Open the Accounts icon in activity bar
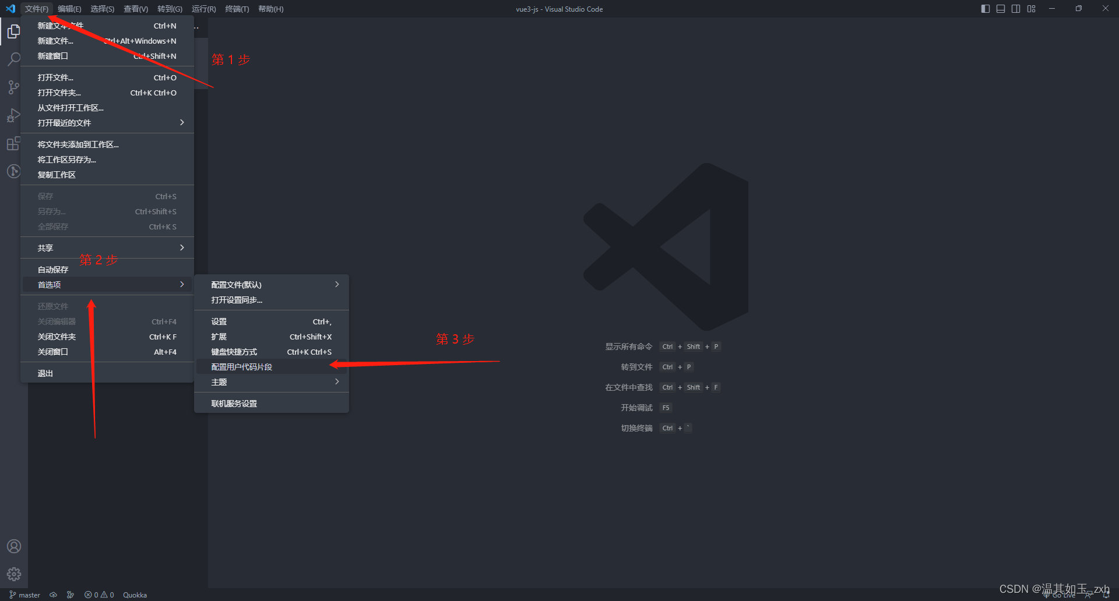Viewport: 1119px width, 601px height. coord(14,546)
